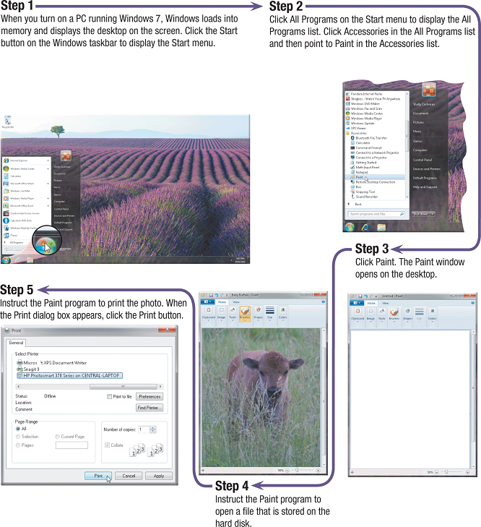Screen dimensions: 481x527
Task: Open Devices and Printers from the Step 2 Start menu
Action: (427, 169)
